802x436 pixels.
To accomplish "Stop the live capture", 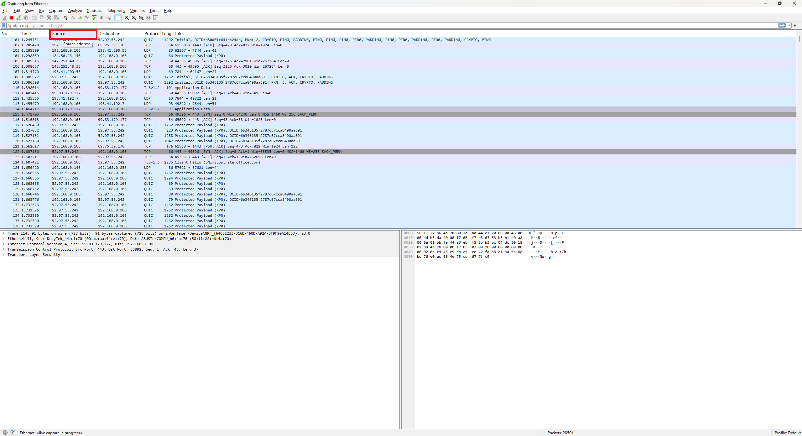I will pos(11,18).
